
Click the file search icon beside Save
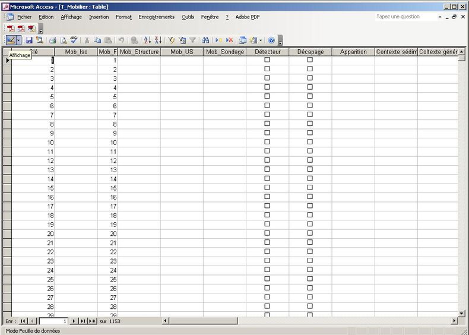pyautogui.click(x=39, y=40)
